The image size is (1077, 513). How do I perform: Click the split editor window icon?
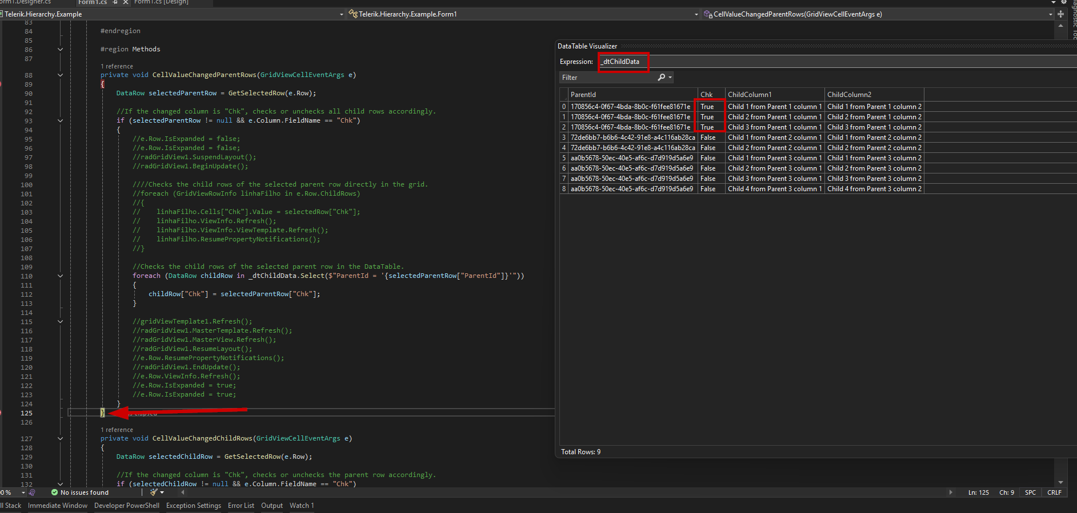point(1060,14)
